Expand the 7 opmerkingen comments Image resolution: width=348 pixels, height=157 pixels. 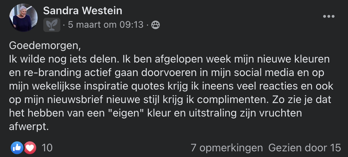(227, 147)
